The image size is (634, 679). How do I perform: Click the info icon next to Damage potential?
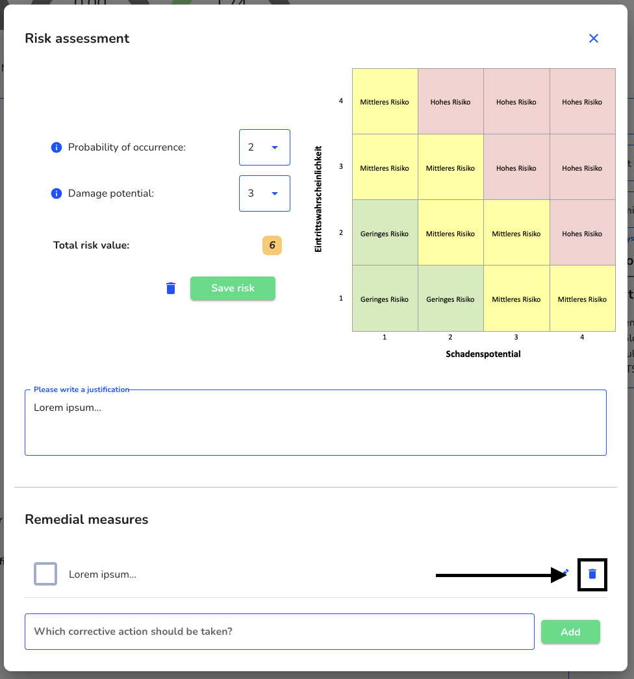(57, 193)
